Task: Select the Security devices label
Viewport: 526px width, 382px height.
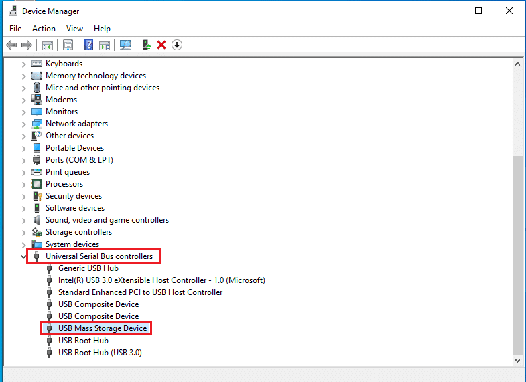Action: tap(74, 196)
